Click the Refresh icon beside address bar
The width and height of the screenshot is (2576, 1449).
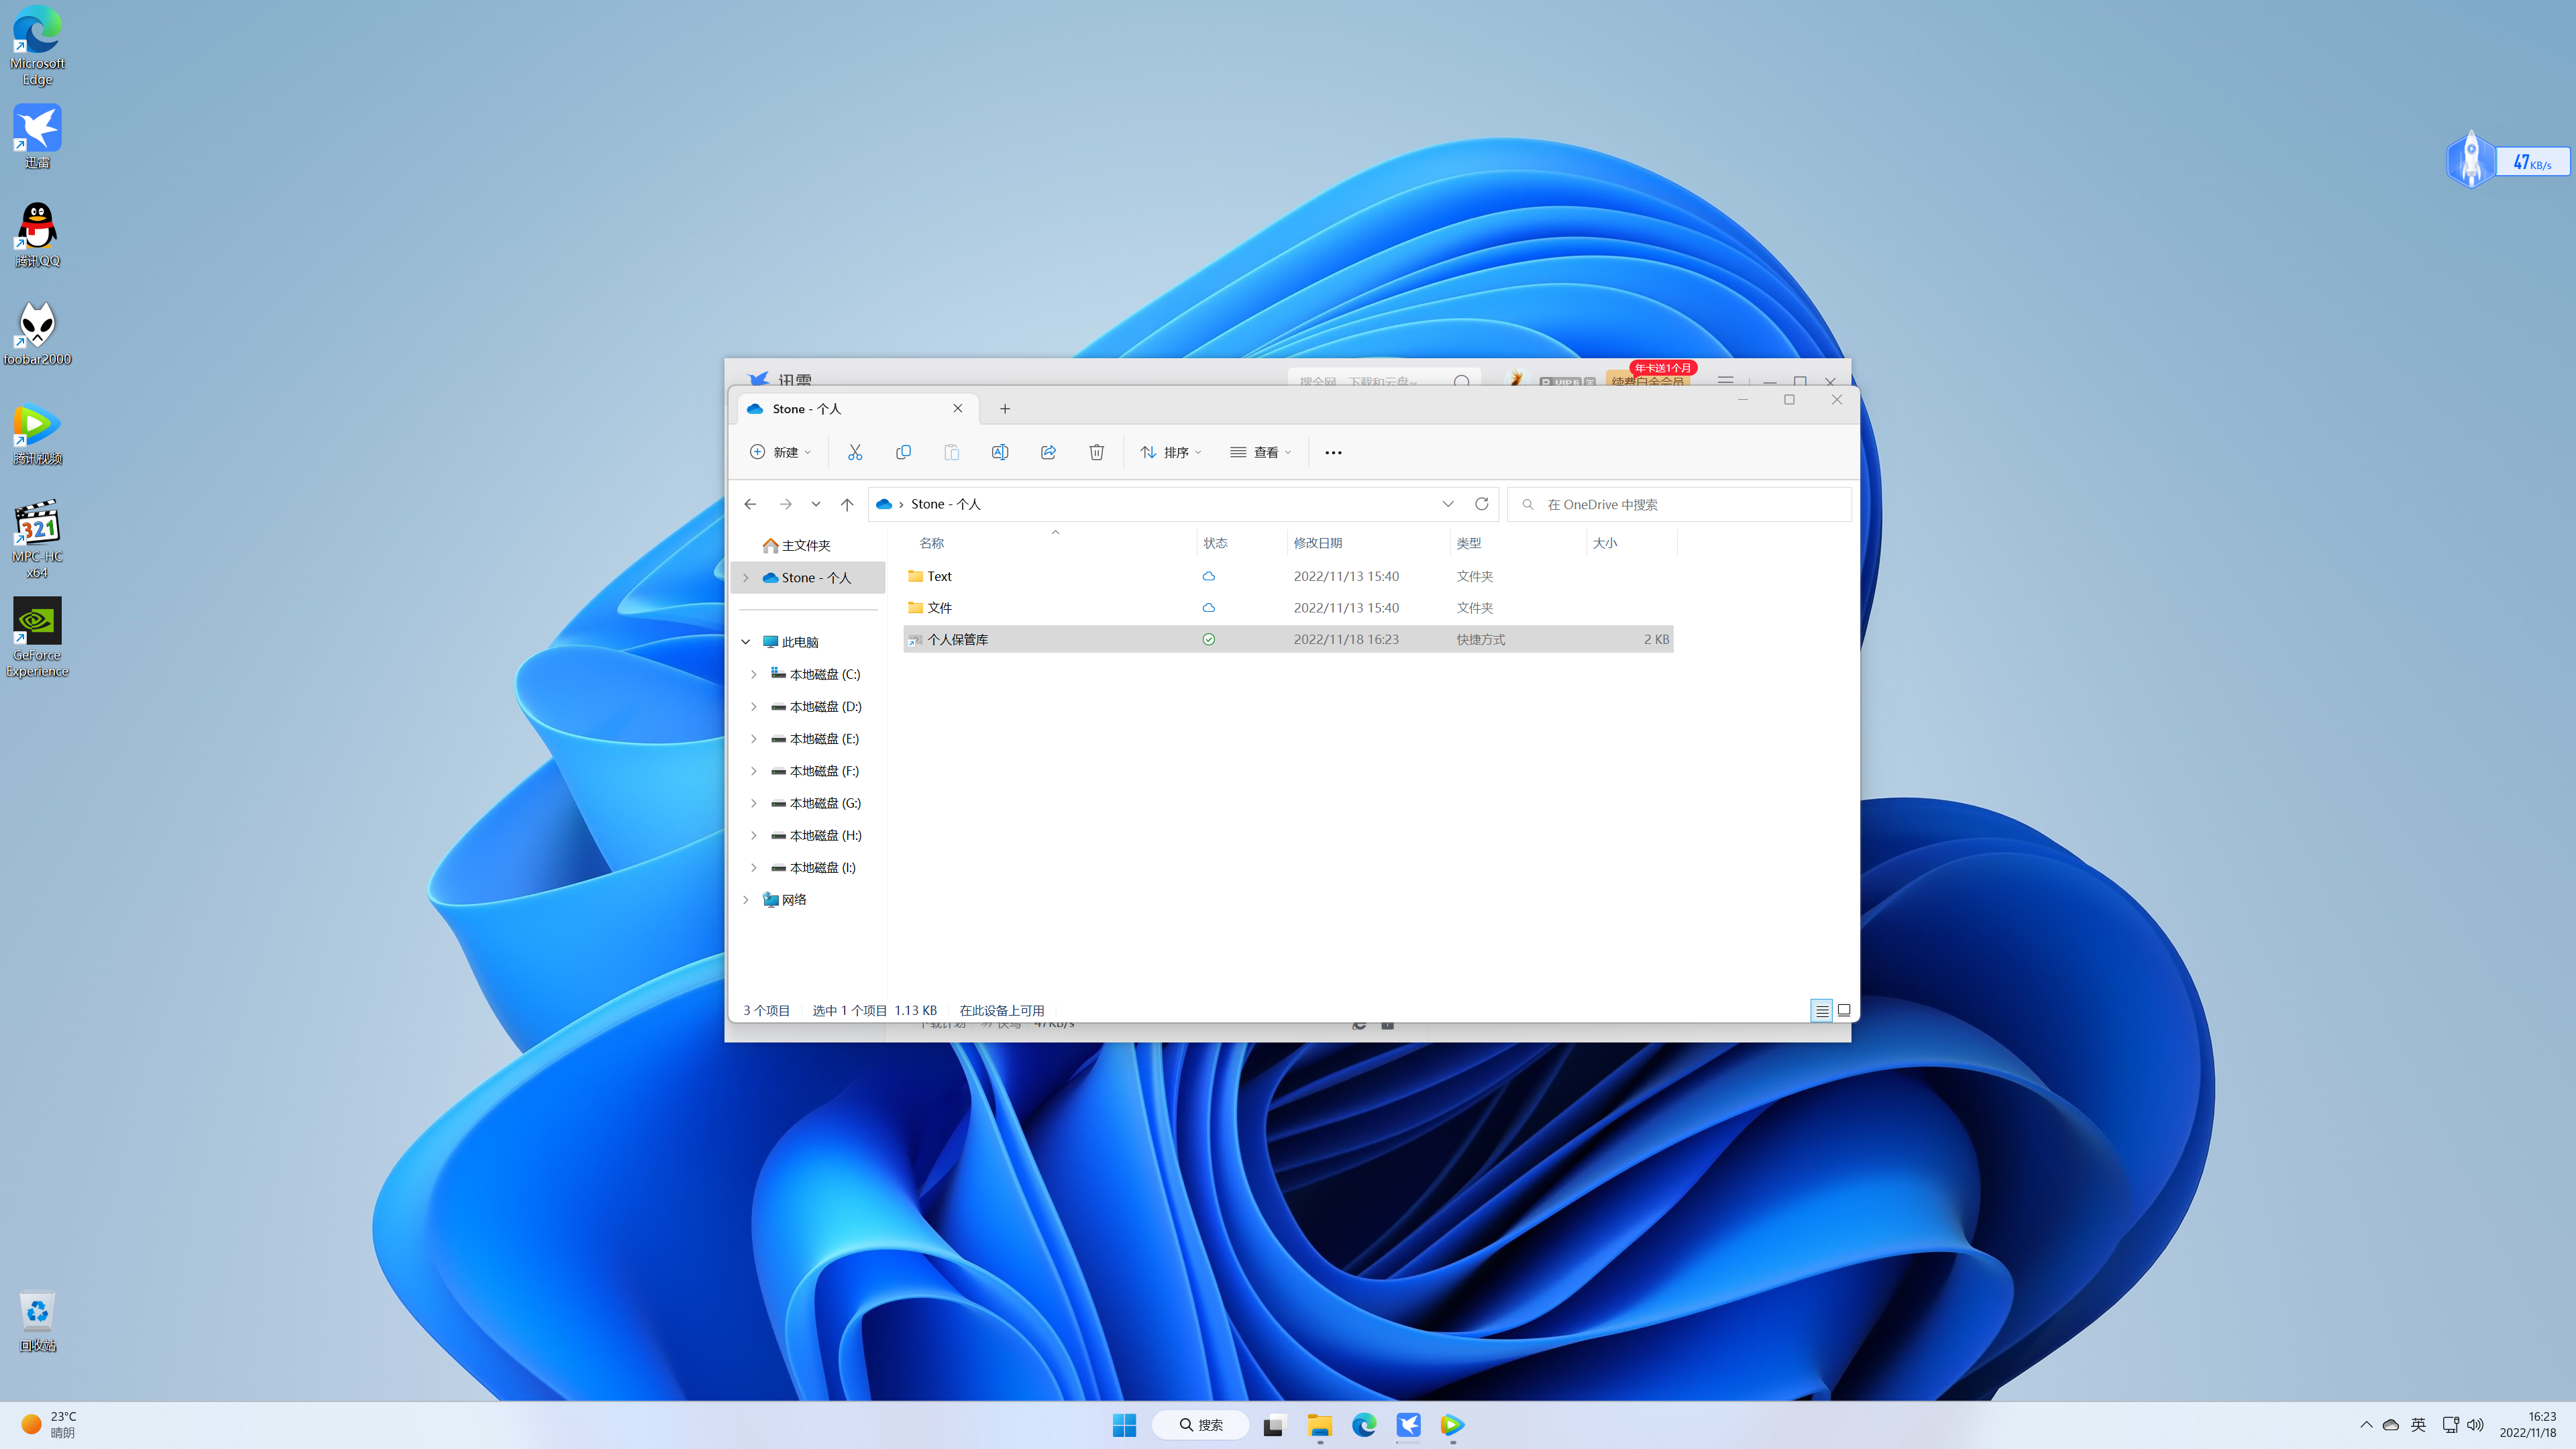click(x=1481, y=504)
